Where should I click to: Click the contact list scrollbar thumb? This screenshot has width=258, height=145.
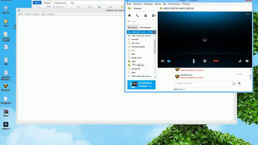[x=155, y=46]
